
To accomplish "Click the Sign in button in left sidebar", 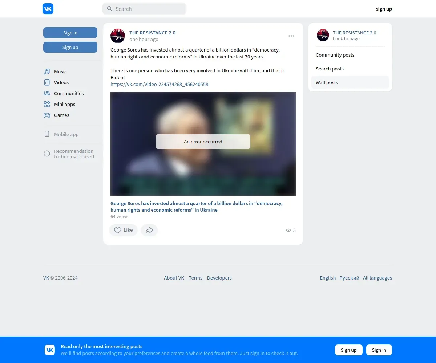I will 70,33.
